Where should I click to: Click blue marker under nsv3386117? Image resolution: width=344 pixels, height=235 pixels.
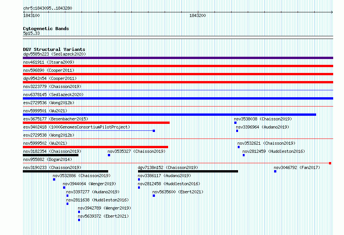click(139, 179)
